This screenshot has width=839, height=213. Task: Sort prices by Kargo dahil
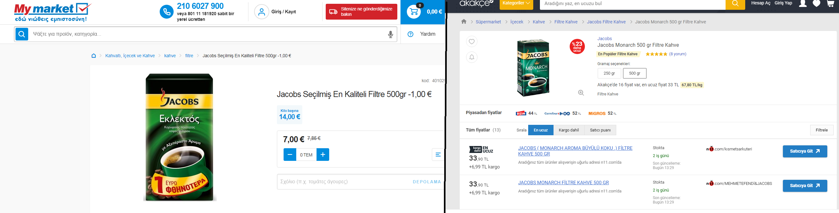coord(569,130)
